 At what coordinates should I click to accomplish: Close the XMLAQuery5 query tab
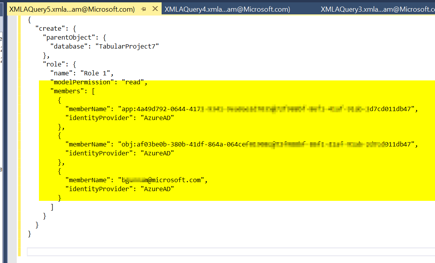pos(155,9)
